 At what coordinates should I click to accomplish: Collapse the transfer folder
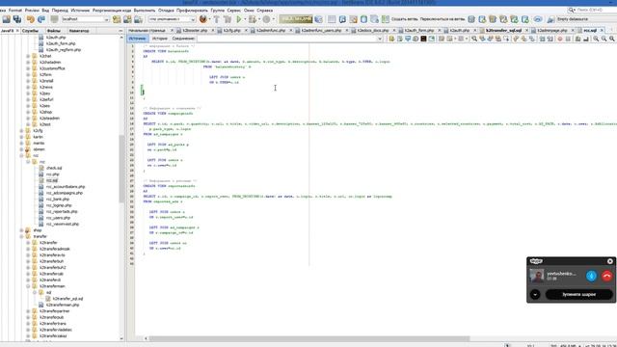21,236
